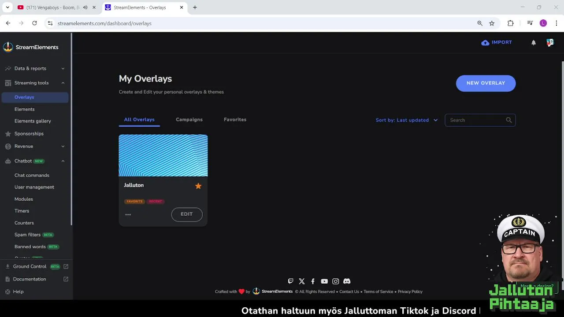The width and height of the screenshot is (564, 317).
Task: View site information icon in address bar
Action: coord(50,23)
